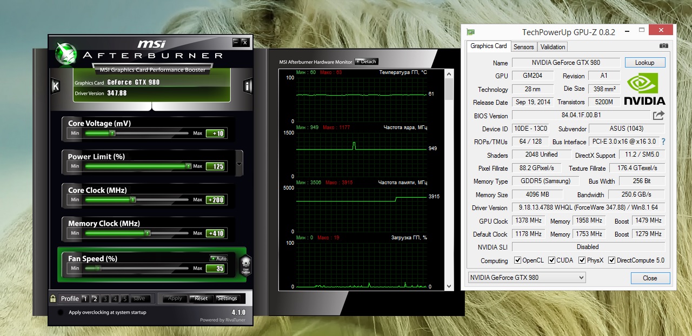Click the Power Limit 125 value field

tap(215, 166)
